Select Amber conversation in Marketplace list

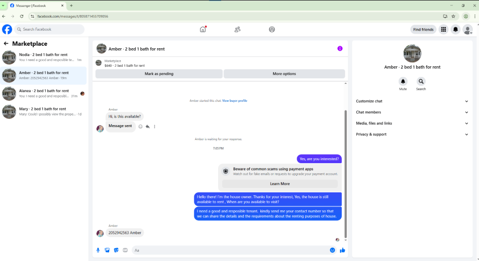pyautogui.click(x=44, y=75)
